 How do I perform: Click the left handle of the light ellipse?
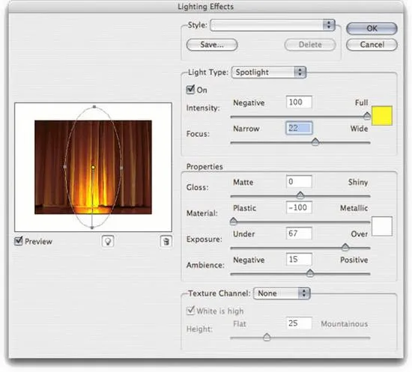65,167
